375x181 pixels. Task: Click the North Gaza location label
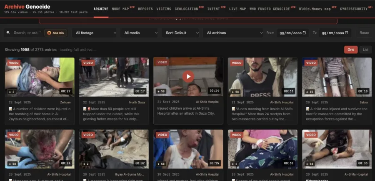coord(137,102)
